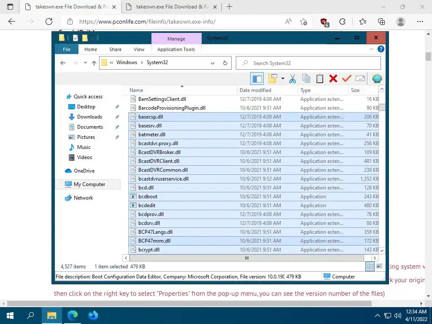Image resolution: width=432 pixels, height=324 pixels.
Task: Open Firefox from the taskbar
Action: click(x=93, y=316)
